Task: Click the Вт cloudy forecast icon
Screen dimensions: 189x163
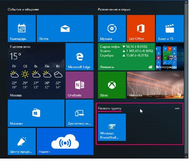Action: tap(58, 74)
